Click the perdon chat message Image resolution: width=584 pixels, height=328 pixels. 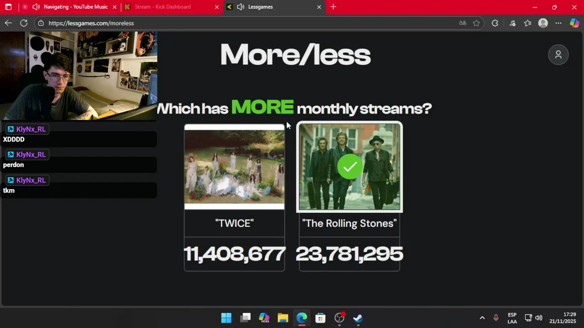pyautogui.click(x=13, y=165)
